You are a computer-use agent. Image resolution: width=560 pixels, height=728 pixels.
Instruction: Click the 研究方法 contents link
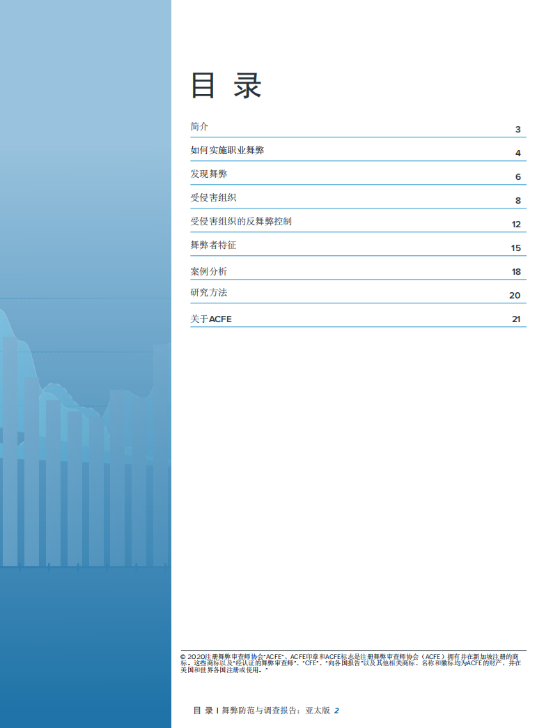(209, 293)
